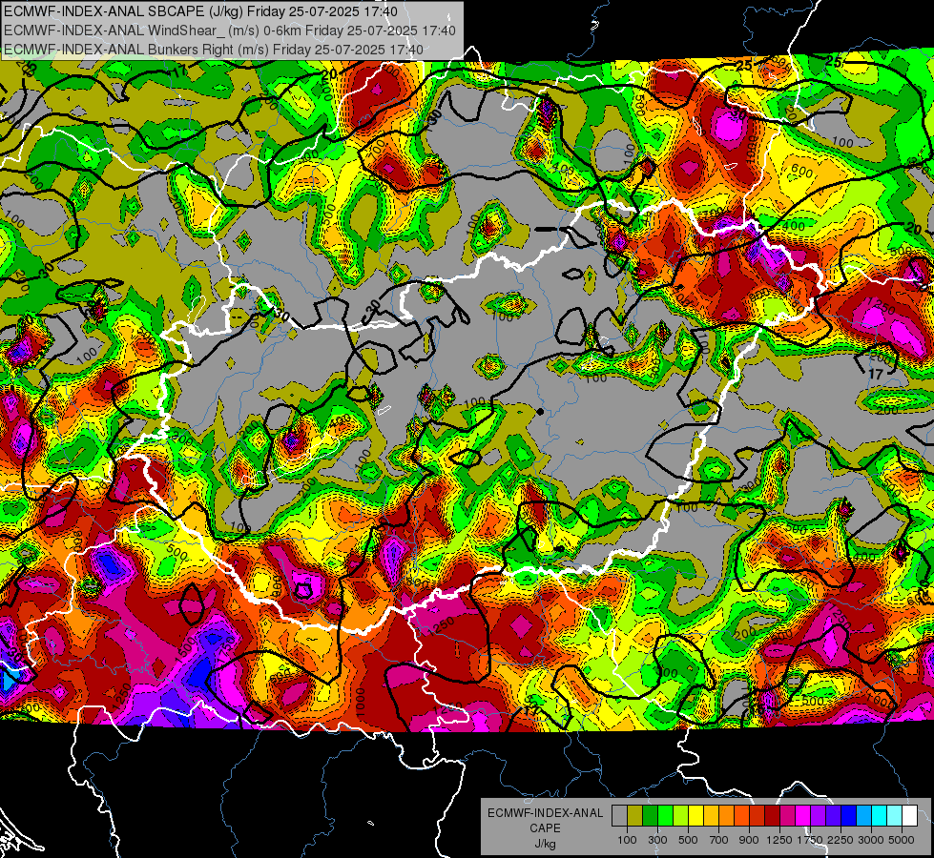Click the SBCAPE (J/kg) title line
934x858 pixels.
pos(200,11)
